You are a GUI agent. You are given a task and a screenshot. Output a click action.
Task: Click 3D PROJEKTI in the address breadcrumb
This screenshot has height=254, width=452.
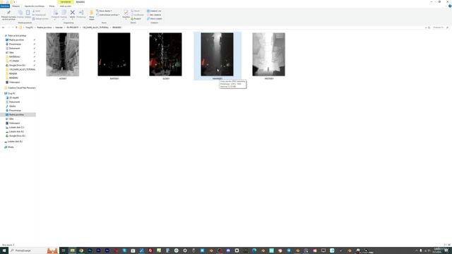pyautogui.click(x=72, y=28)
